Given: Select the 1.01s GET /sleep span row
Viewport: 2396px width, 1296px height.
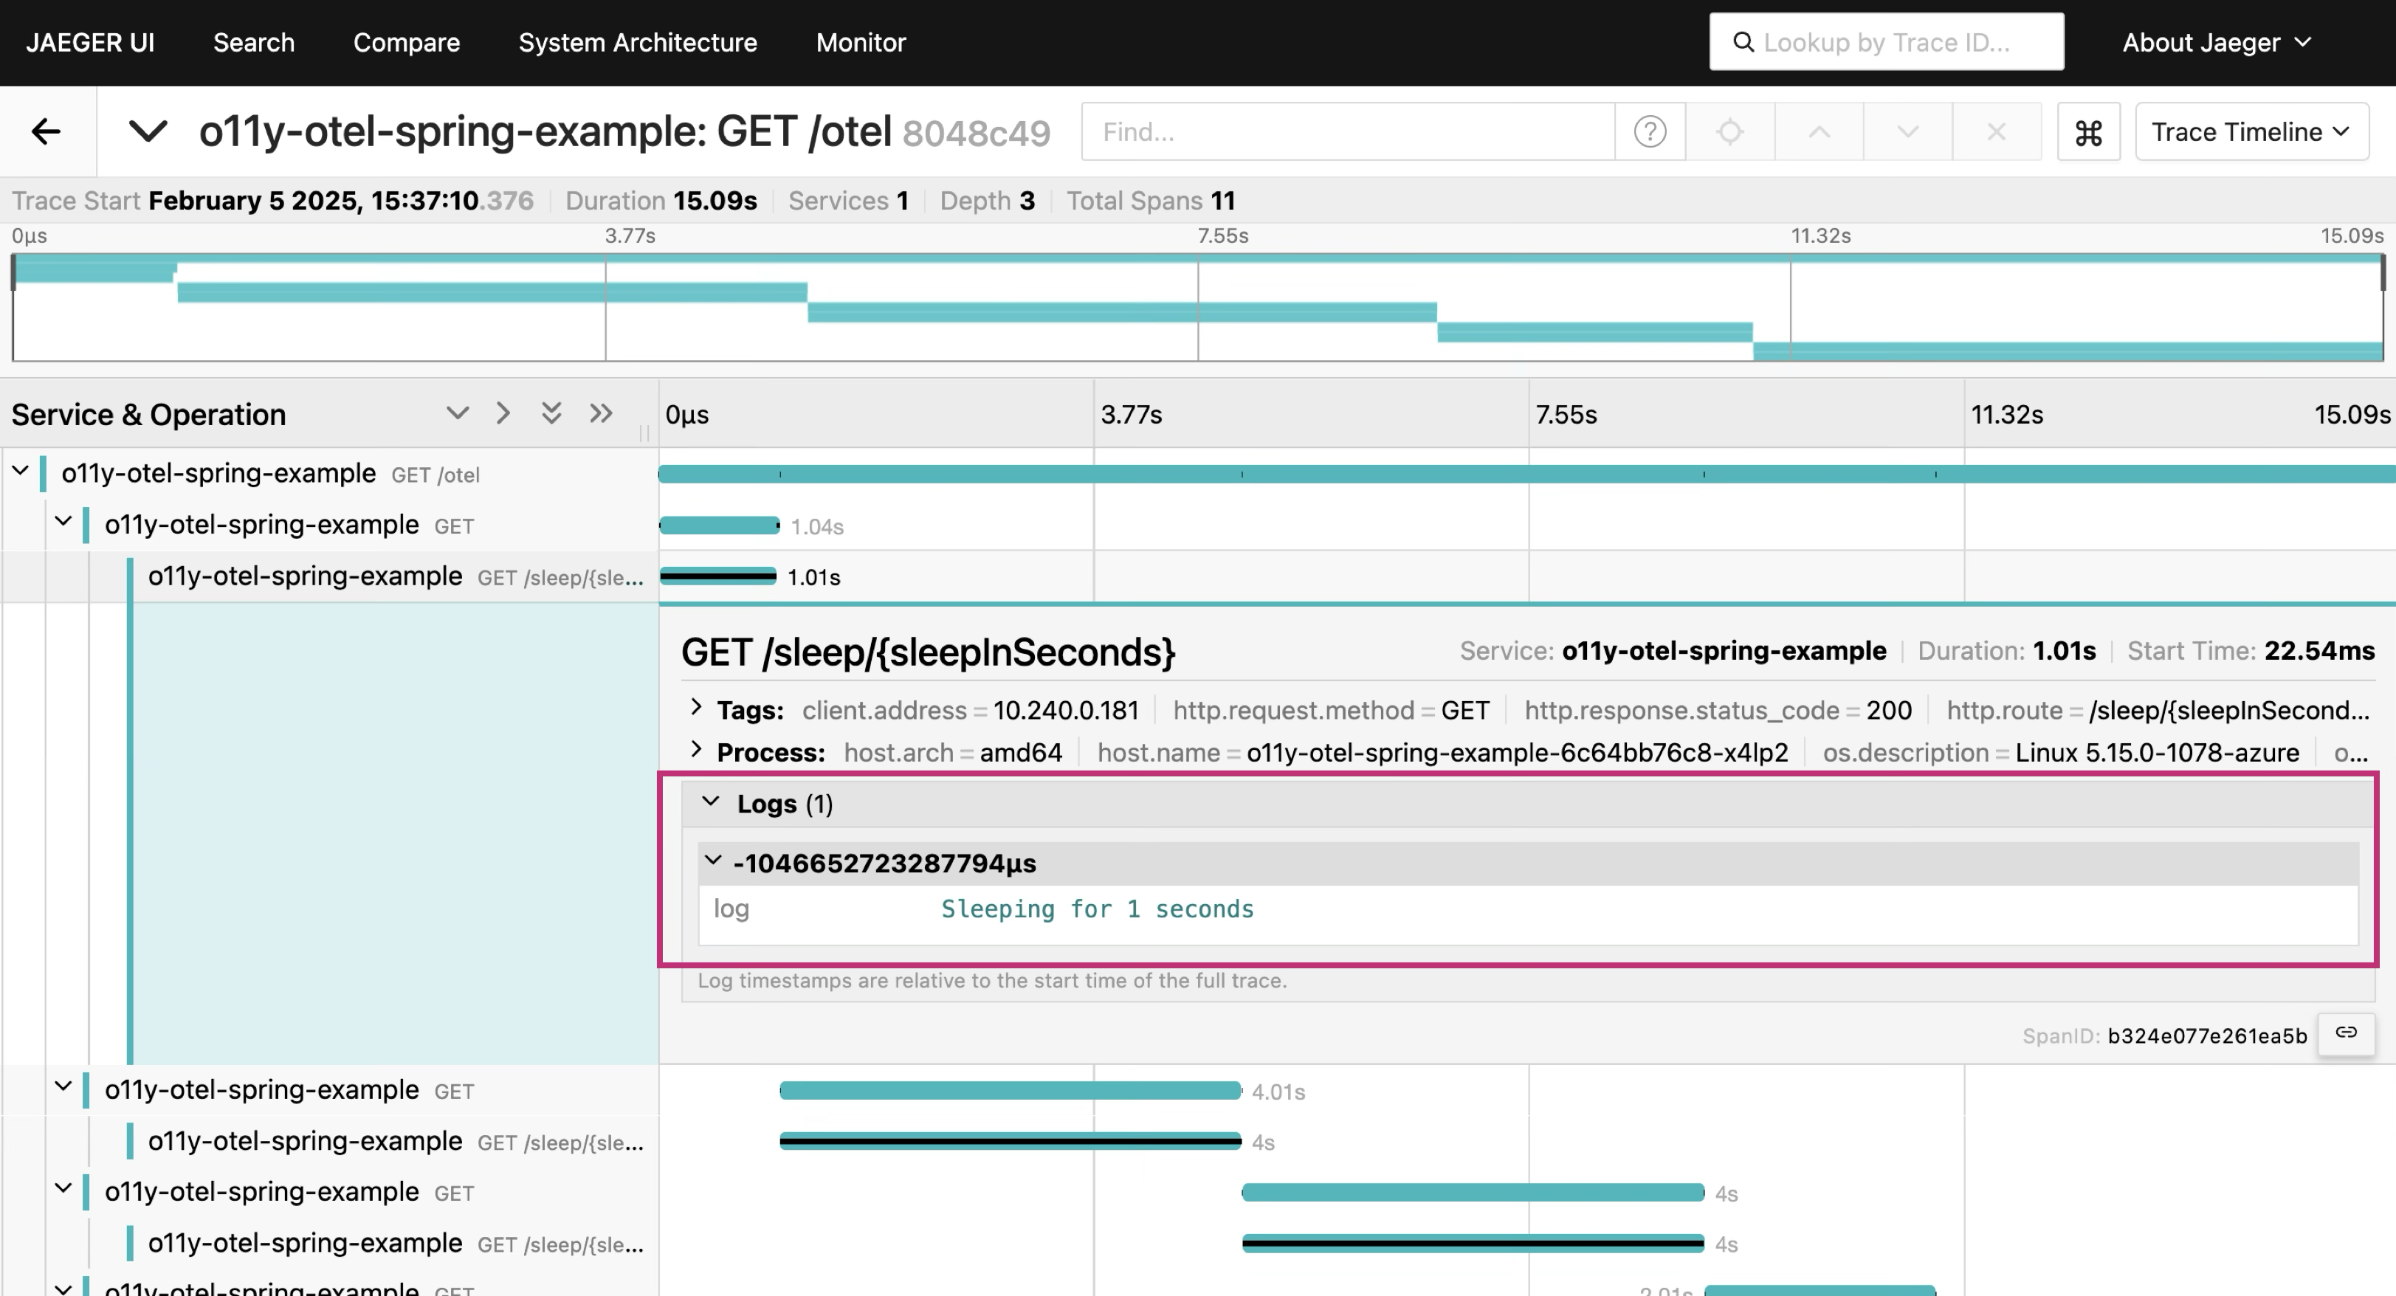Looking at the screenshot, I should 329,576.
